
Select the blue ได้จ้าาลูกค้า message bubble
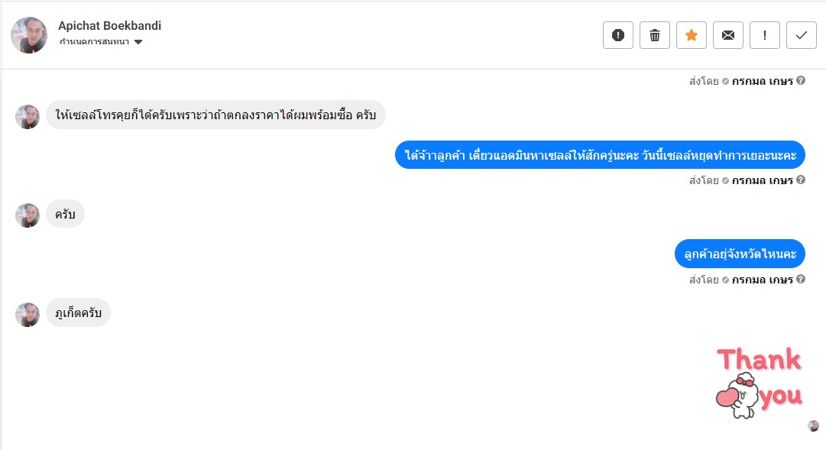click(x=600, y=155)
